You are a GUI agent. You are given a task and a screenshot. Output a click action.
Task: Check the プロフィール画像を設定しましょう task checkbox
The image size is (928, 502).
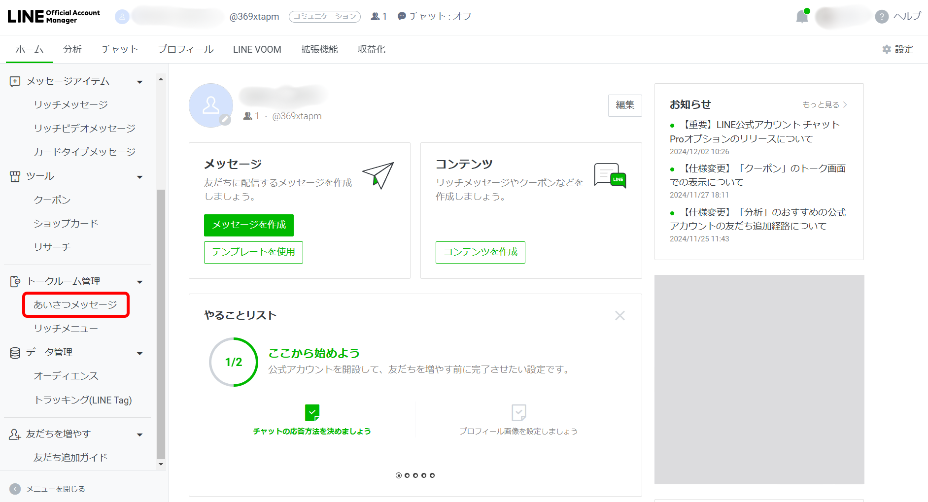coord(518,413)
